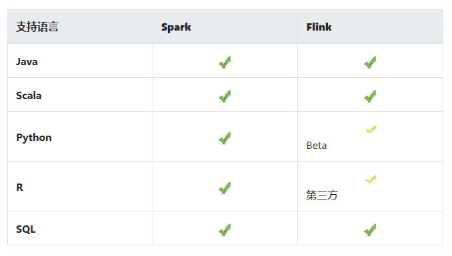Click the yellow checkmark above 第三方
This screenshot has width=452, height=256.
371,180
